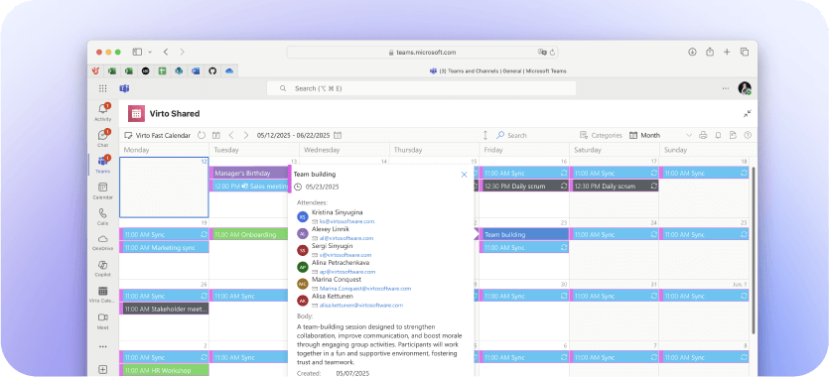Open the 11:00 AM Stakeholder meeting event
The image size is (829, 377).
coord(165,309)
